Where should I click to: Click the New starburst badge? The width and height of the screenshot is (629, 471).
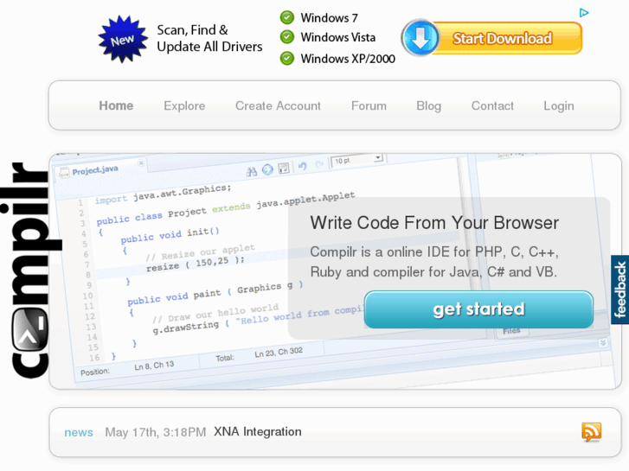click(x=123, y=39)
